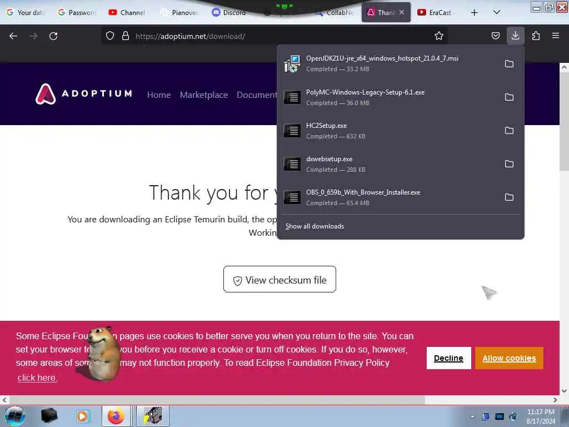Image resolution: width=569 pixels, height=427 pixels.
Task: Bookmark this page with star icon
Action: tap(439, 36)
